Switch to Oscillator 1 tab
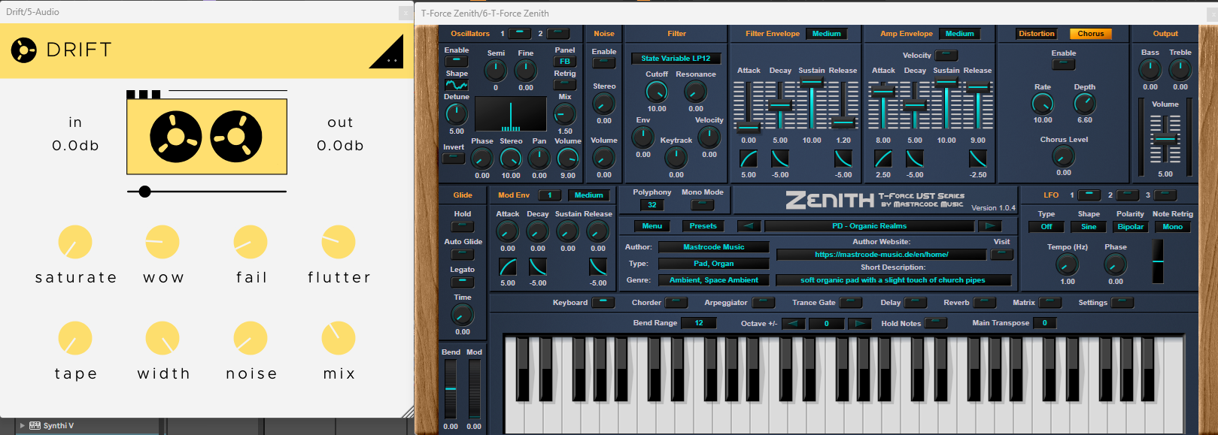 (520, 34)
